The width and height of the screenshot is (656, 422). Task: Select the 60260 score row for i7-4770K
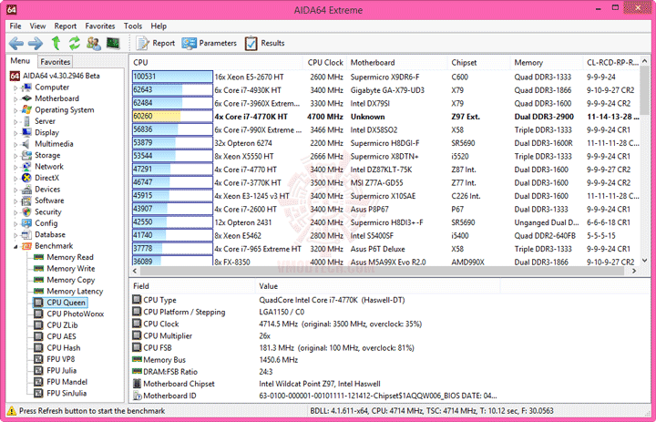pos(385,117)
